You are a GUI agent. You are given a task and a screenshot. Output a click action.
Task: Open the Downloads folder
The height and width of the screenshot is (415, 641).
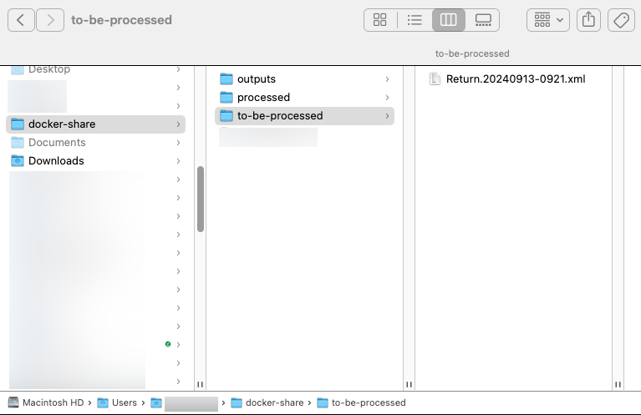[56, 161]
